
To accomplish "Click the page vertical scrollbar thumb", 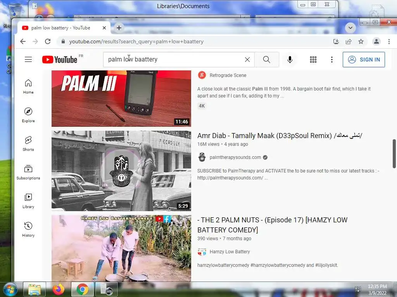I will click(x=394, y=153).
